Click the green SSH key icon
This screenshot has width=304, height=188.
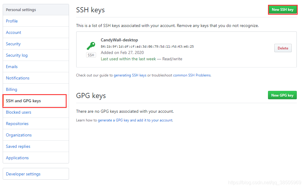(x=91, y=46)
